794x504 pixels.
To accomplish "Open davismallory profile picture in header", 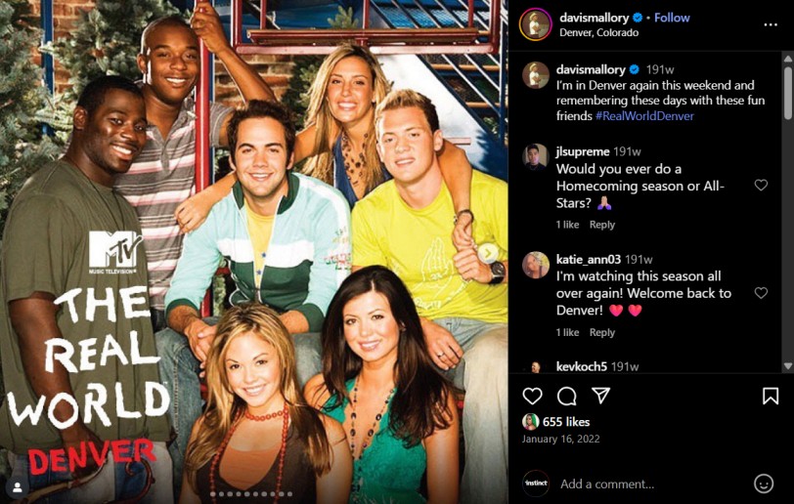I will [535, 24].
